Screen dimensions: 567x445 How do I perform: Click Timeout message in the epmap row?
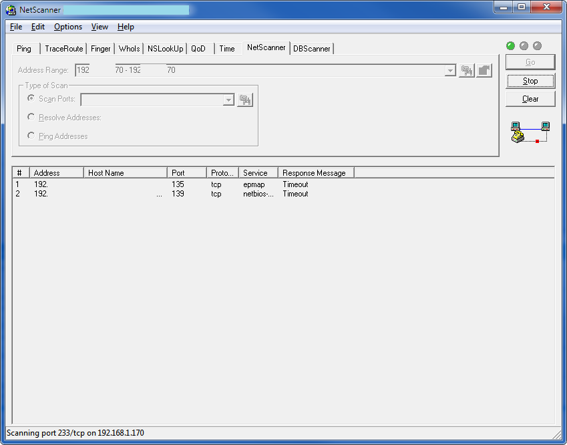click(x=295, y=184)
